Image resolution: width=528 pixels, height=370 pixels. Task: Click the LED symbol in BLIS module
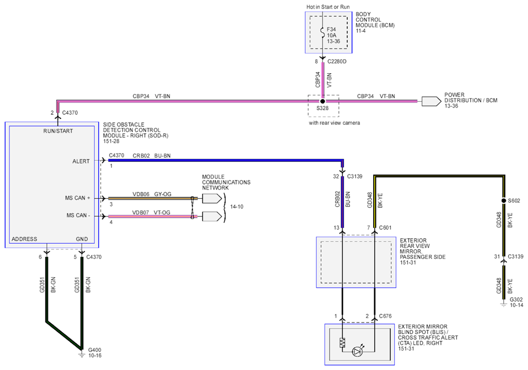coord(357,351)
